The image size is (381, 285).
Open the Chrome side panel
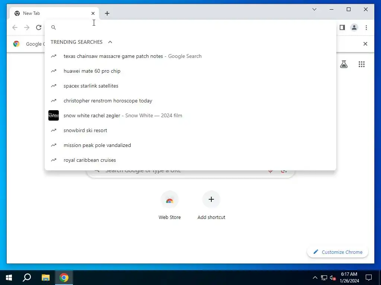tap(342, 27)
